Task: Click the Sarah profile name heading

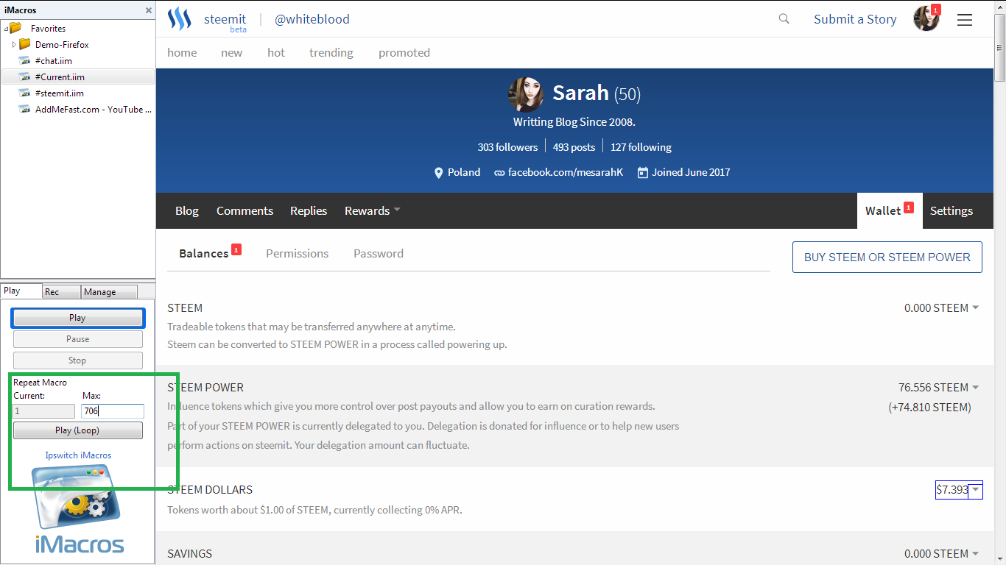Action: (x=580, y=93)
